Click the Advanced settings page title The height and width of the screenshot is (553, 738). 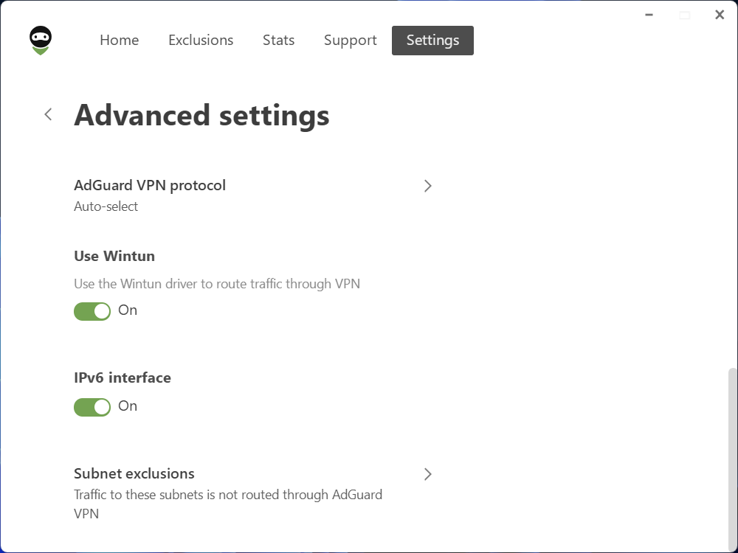point(202,115)
